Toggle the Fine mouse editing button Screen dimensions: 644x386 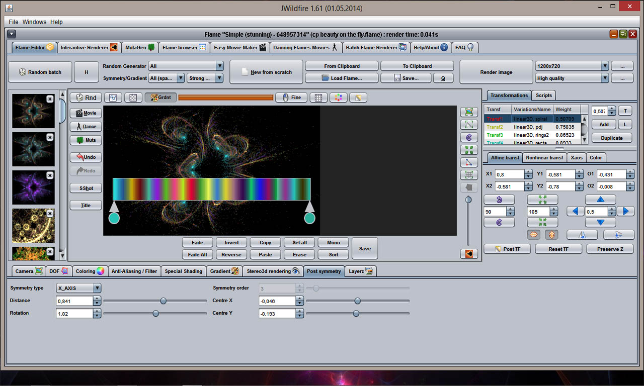(x=291, y=98)
